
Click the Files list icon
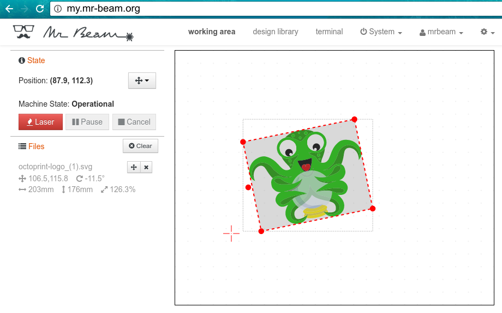tap(22, 146)
